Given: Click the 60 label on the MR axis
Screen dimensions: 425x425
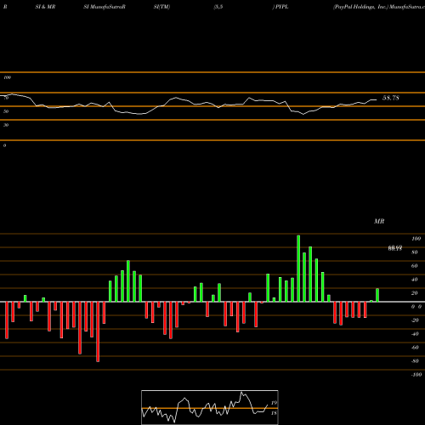Looking at the screenshot, I should point(415,266).
